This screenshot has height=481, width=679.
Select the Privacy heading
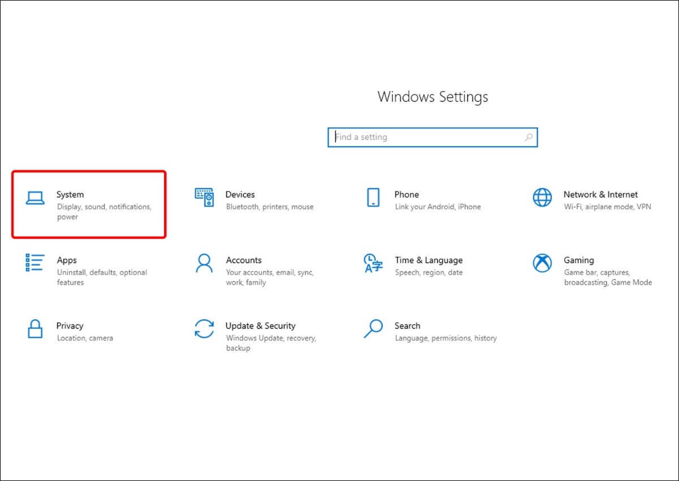click(x=70, y=326)
